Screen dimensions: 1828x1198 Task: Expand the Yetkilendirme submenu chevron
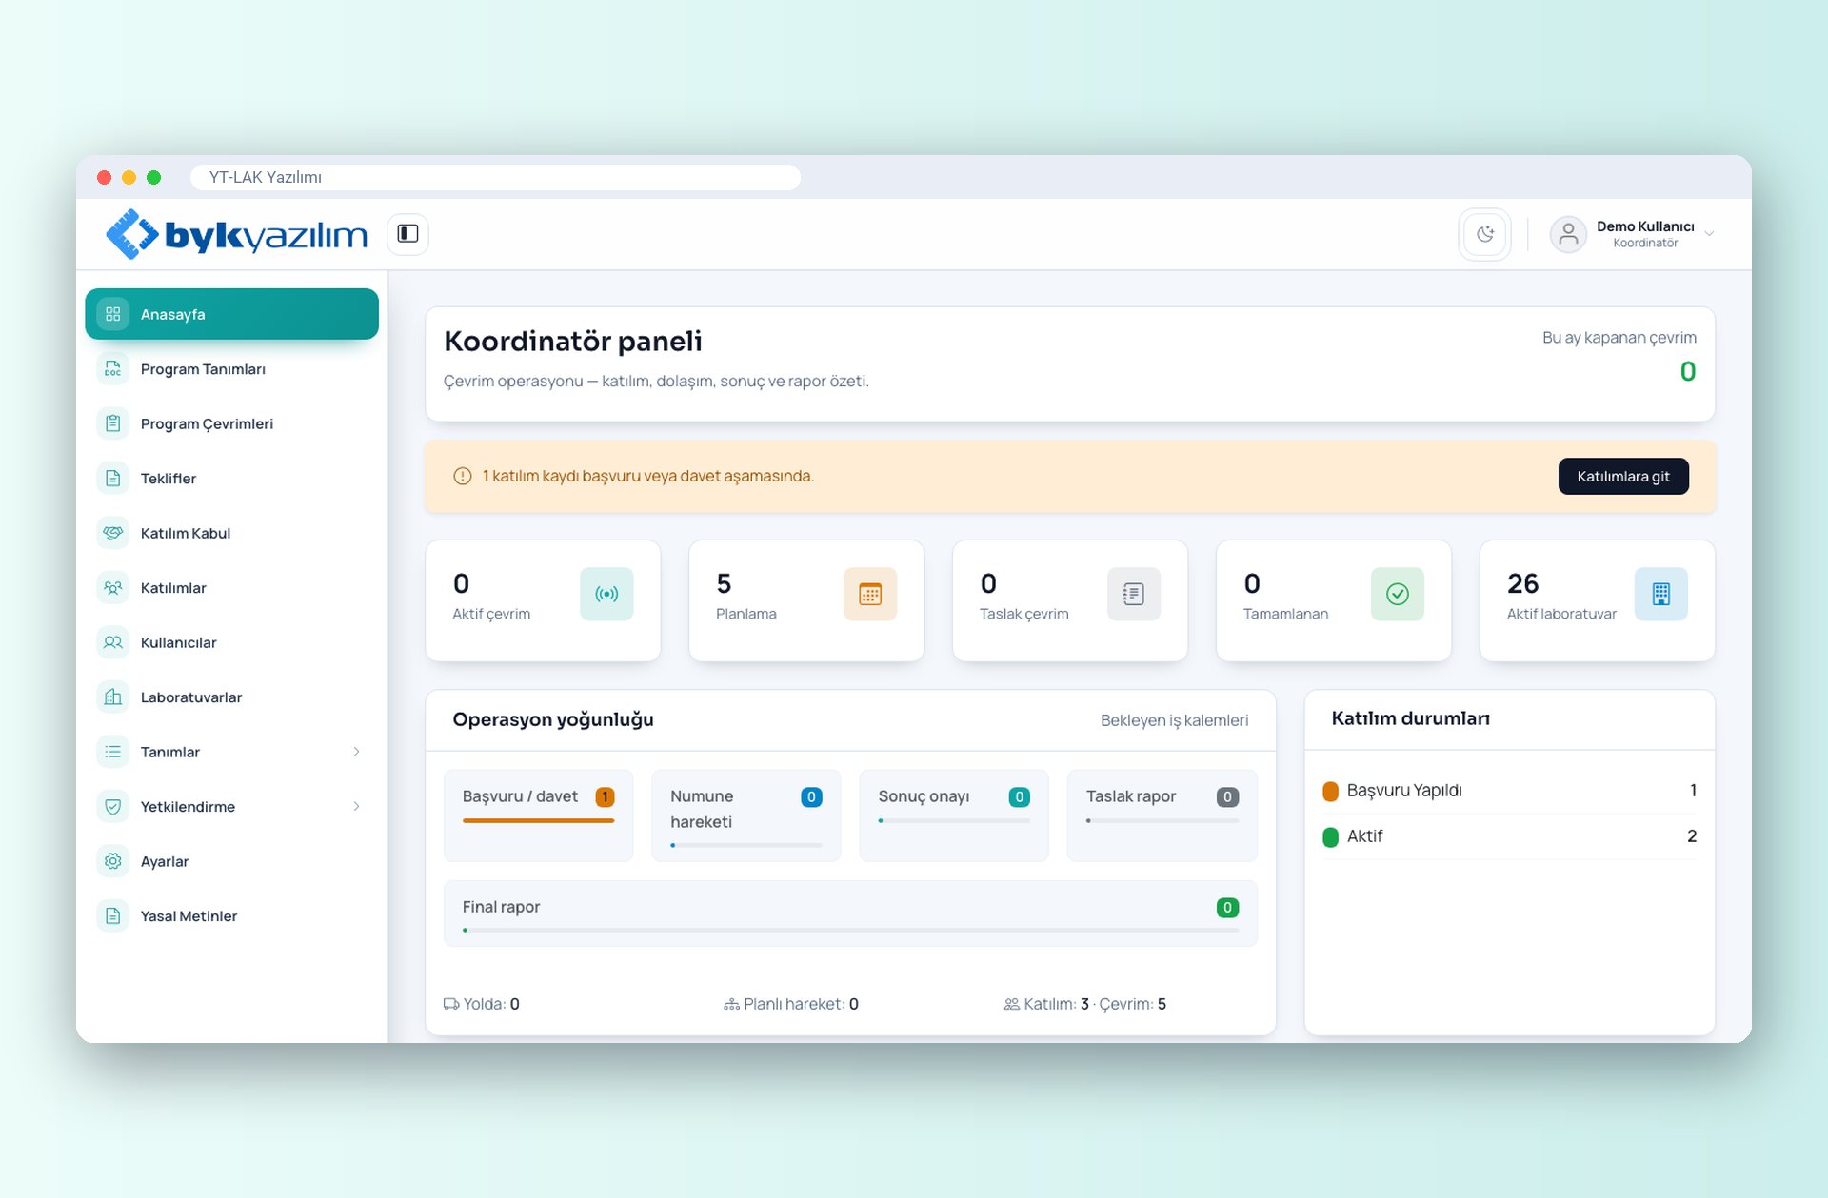click(x=356, y=806)
